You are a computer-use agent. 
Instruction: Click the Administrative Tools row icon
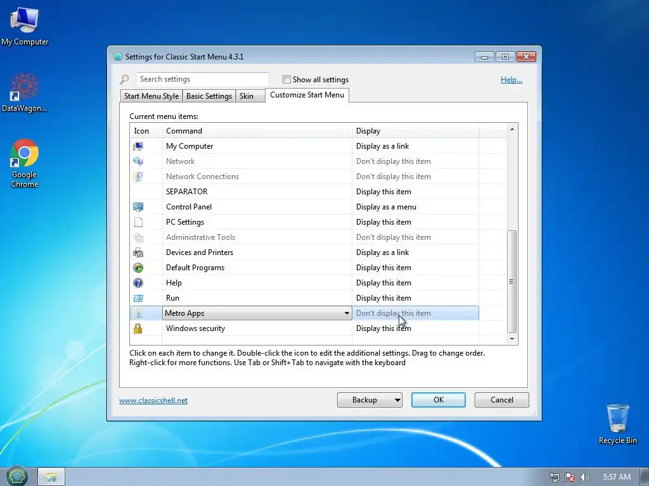138,237
